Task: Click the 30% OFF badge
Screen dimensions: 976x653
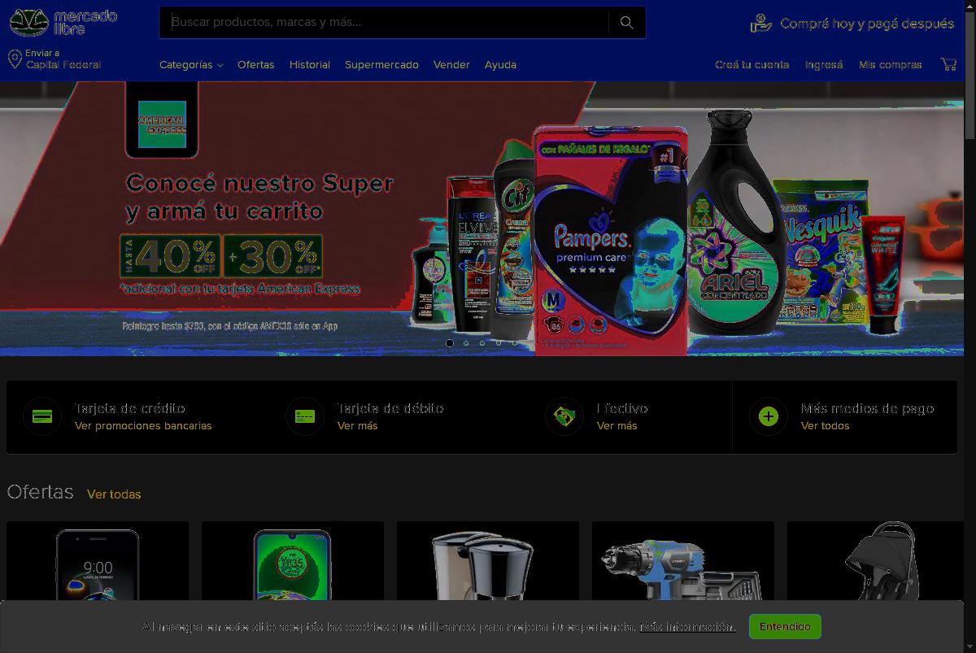Action: [x=273, y=256]
